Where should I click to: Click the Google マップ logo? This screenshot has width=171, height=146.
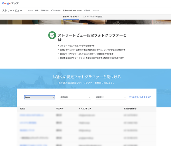point(10,3)
